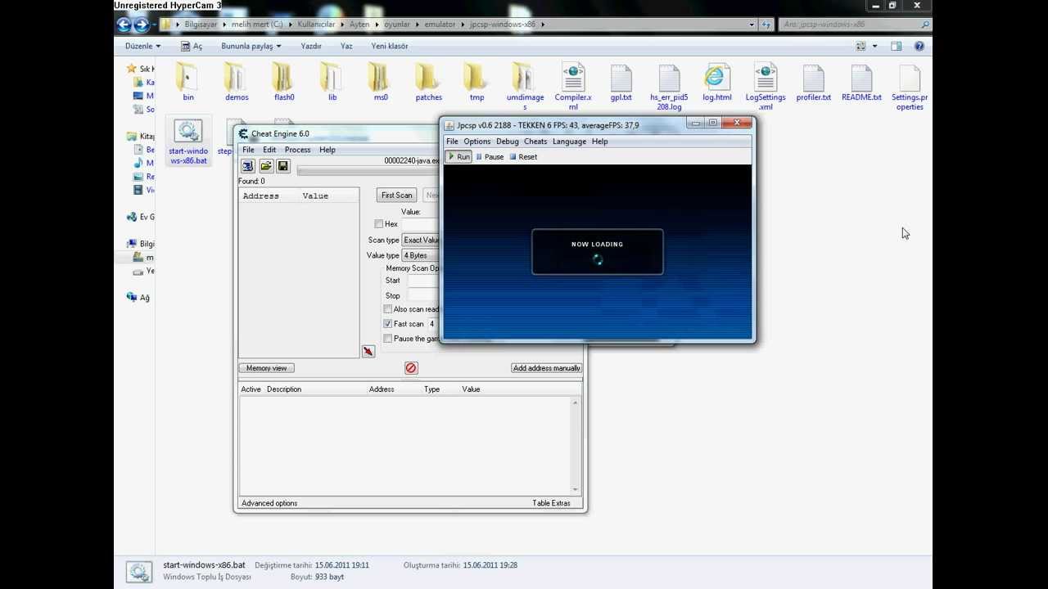Select start-windows-x86.bat file icon
The height and width of the screenshot is (589, 1048).
188,131
